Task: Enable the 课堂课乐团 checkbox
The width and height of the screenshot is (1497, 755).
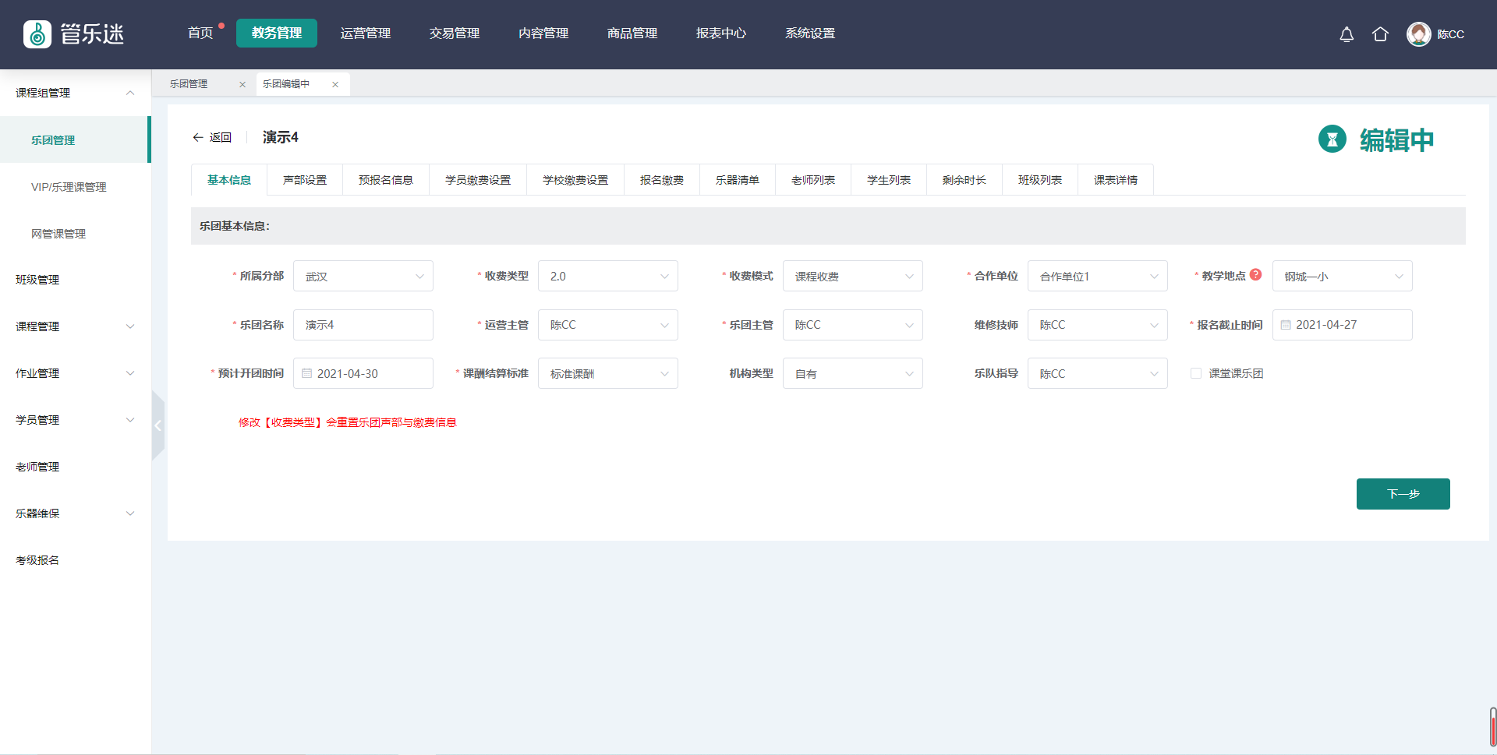Action: [1195, 373]
